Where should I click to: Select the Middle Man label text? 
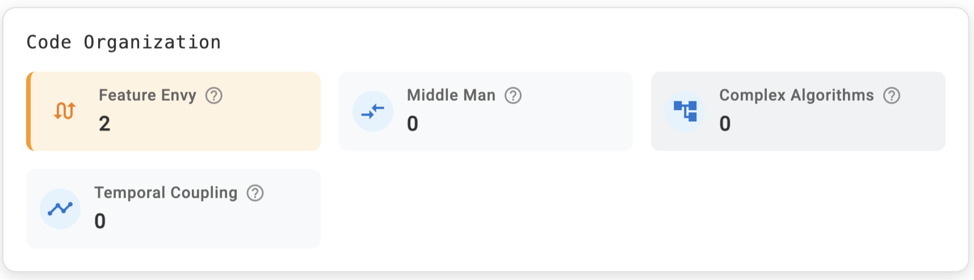451,95
